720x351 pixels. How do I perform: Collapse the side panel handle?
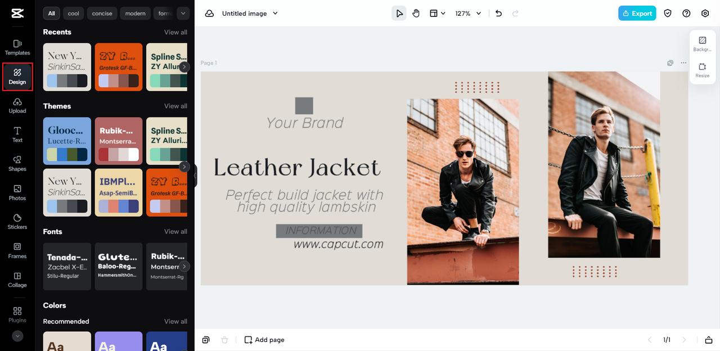pyautogui.click(x=196, y=176)
